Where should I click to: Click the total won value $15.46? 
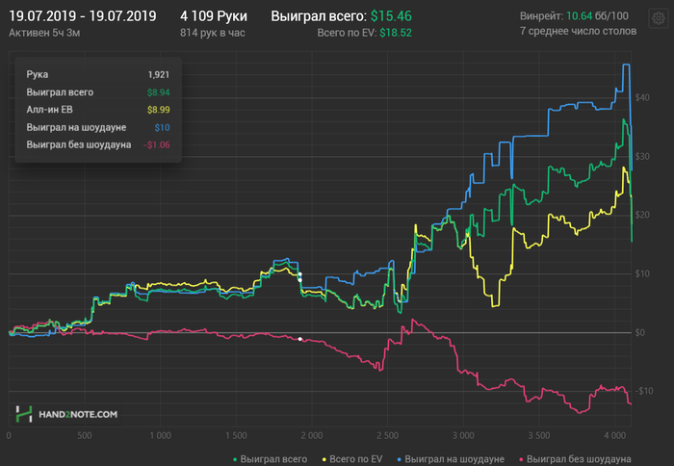click(x=391, y=16)
